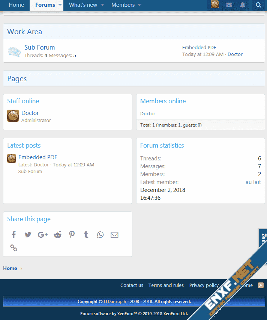The width and height of the screenshot is (267, 320).
Task: Share page via Facebook icon
Action: 14,235
